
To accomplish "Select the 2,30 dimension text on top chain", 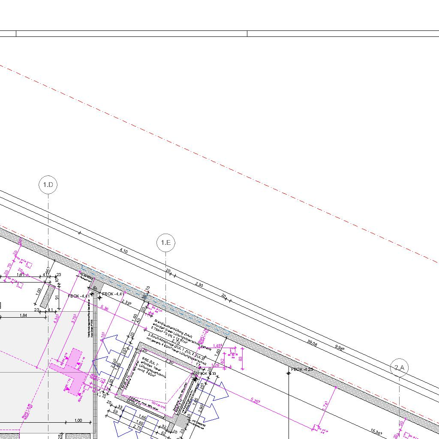I will click(199, 285).
